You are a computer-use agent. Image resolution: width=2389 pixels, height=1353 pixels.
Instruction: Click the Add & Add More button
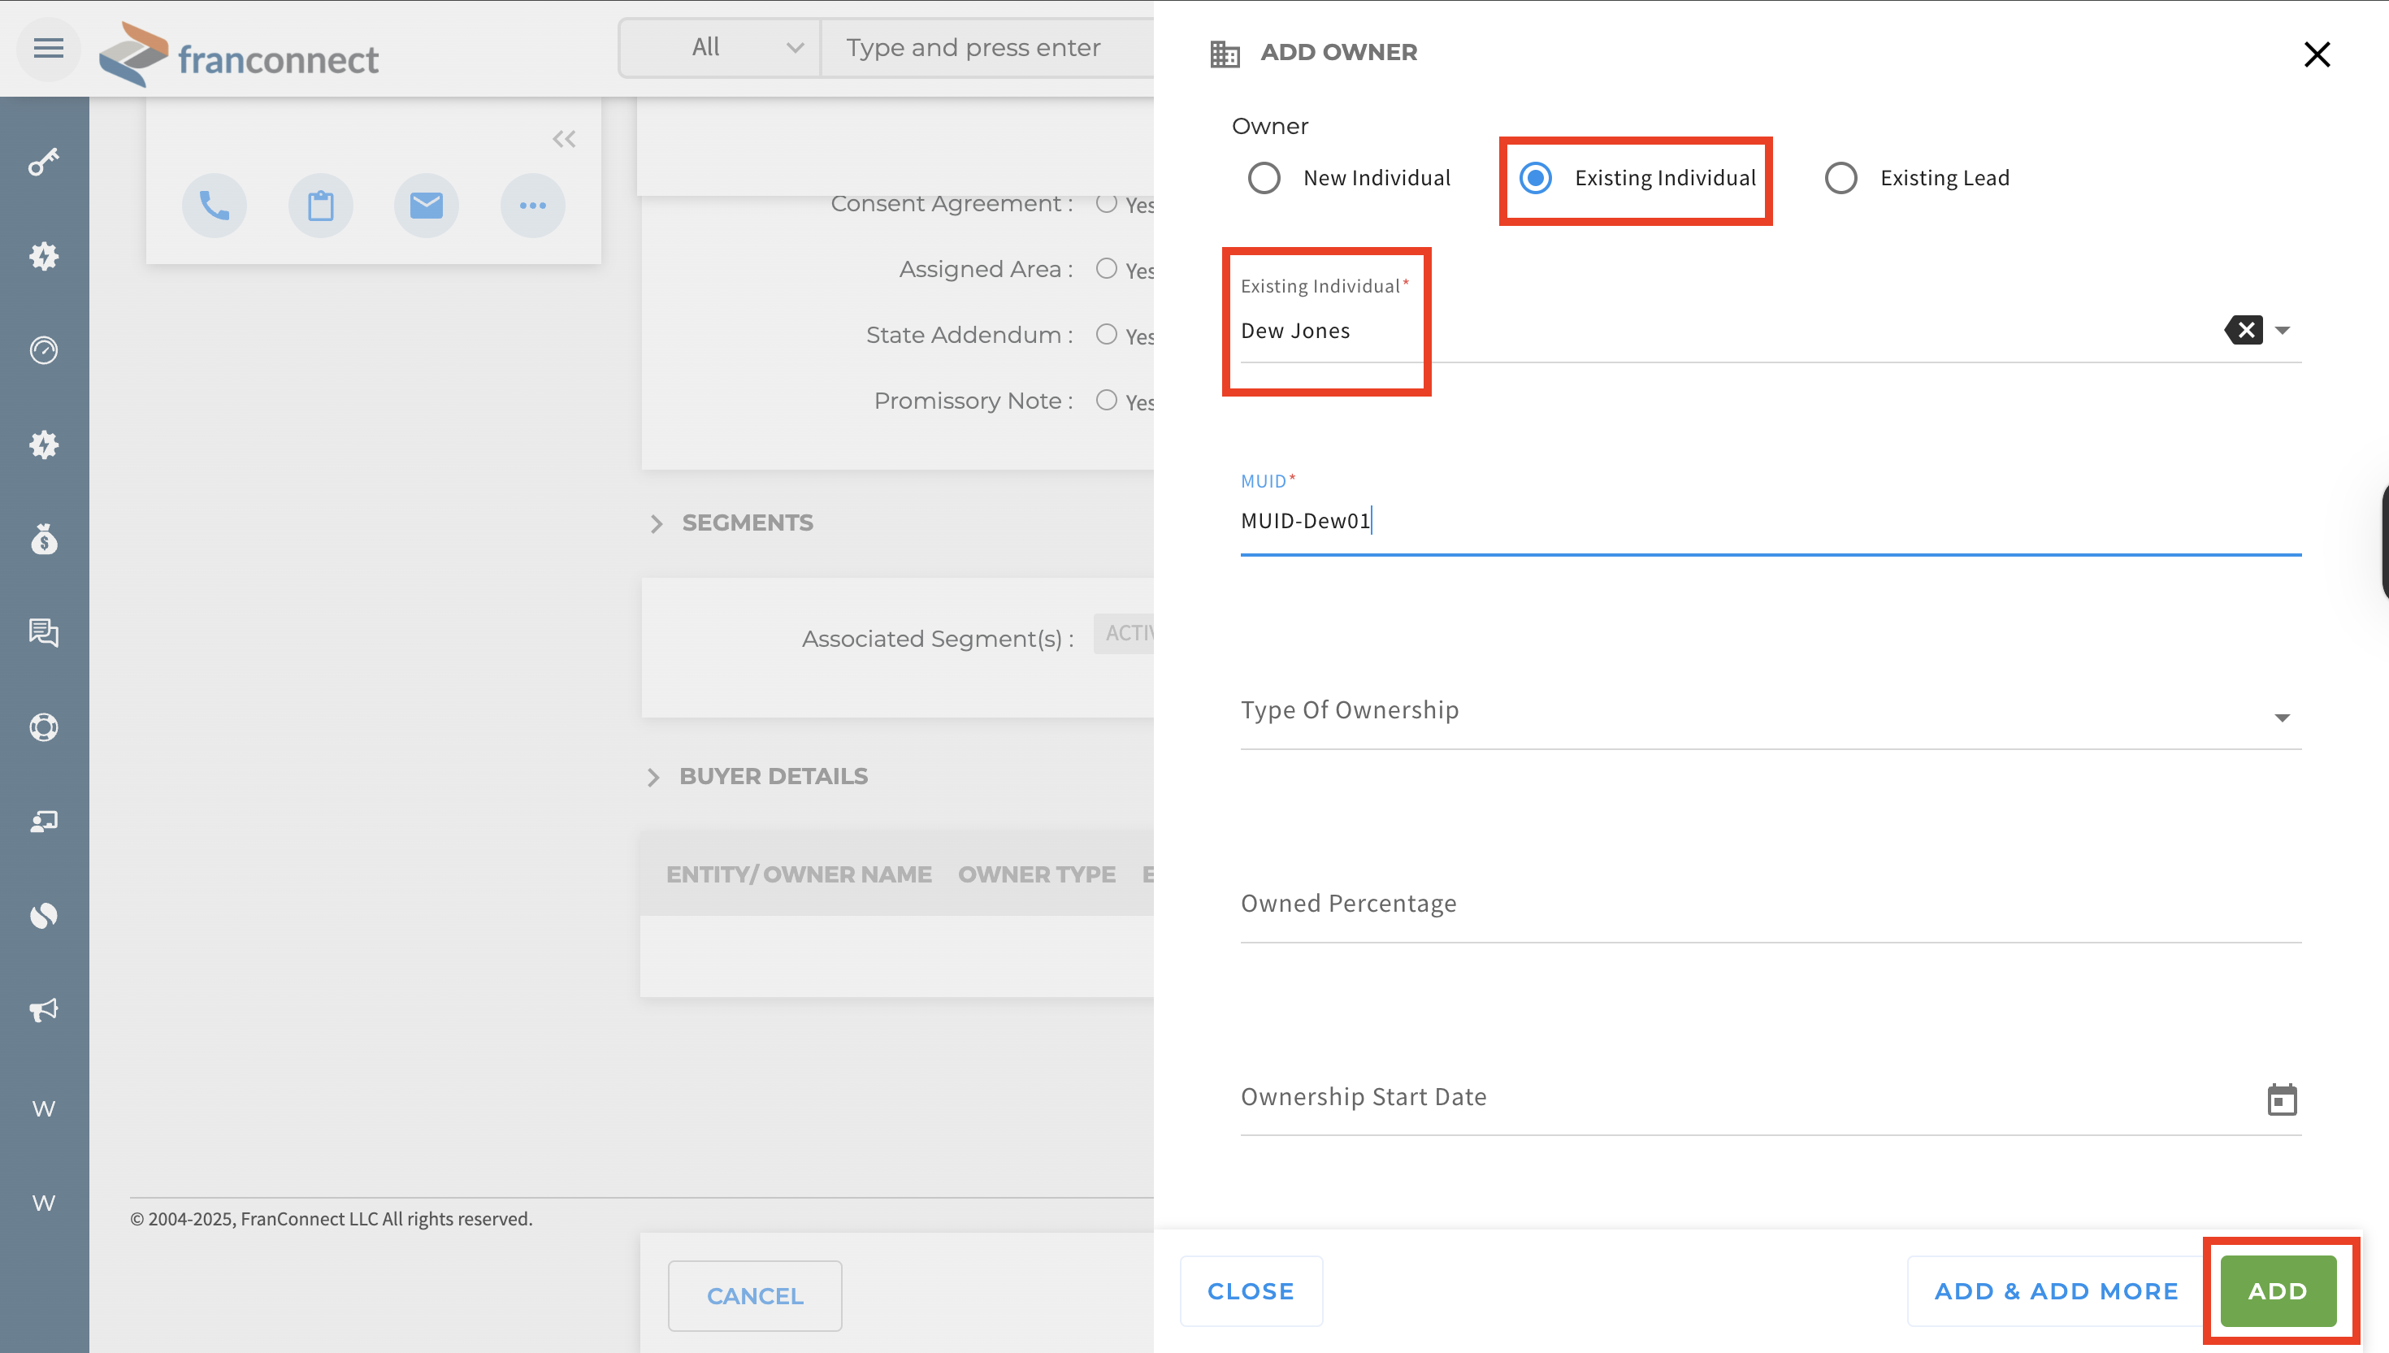(2055, 1292)
